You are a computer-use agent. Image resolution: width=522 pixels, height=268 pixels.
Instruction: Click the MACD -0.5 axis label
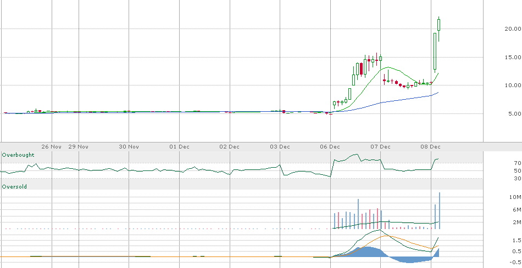[515, 262]
